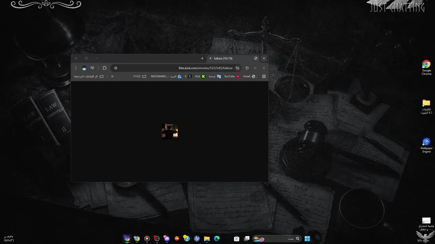The width and height of the screenshot is (435, 244).
Task: Open site information icon in address bar
Action: pyautogui.click(x=237, y=68)
